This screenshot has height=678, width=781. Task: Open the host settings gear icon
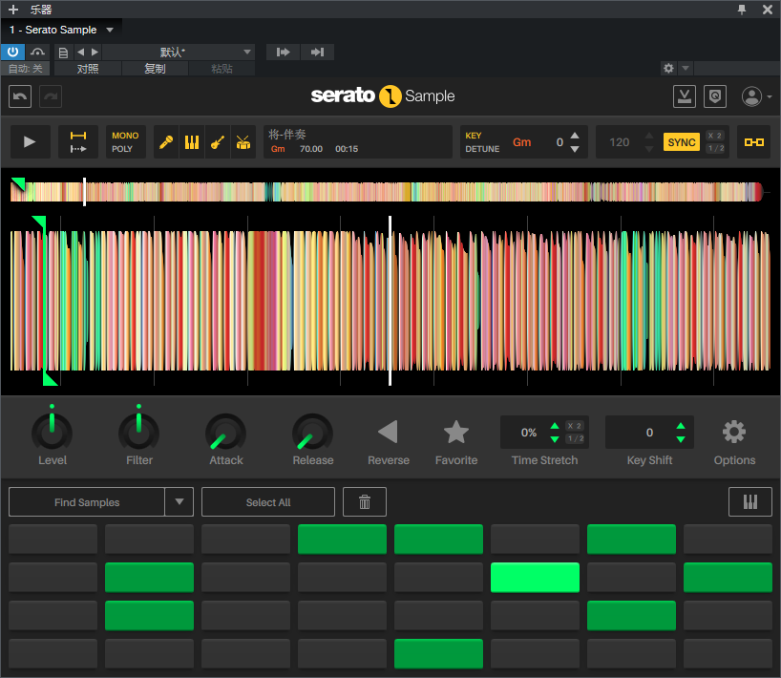(668, 68)
